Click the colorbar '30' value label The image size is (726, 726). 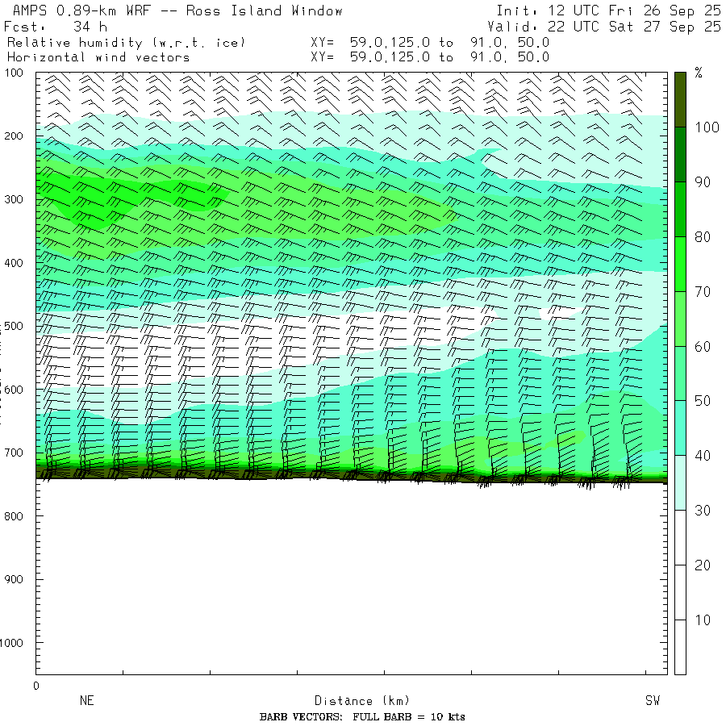(x=703, y=511)
